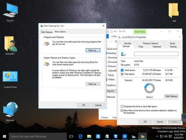This screenshot has height=140, width=186.
Task: Open the Store app in taskbar
Action: click(98, 137)
